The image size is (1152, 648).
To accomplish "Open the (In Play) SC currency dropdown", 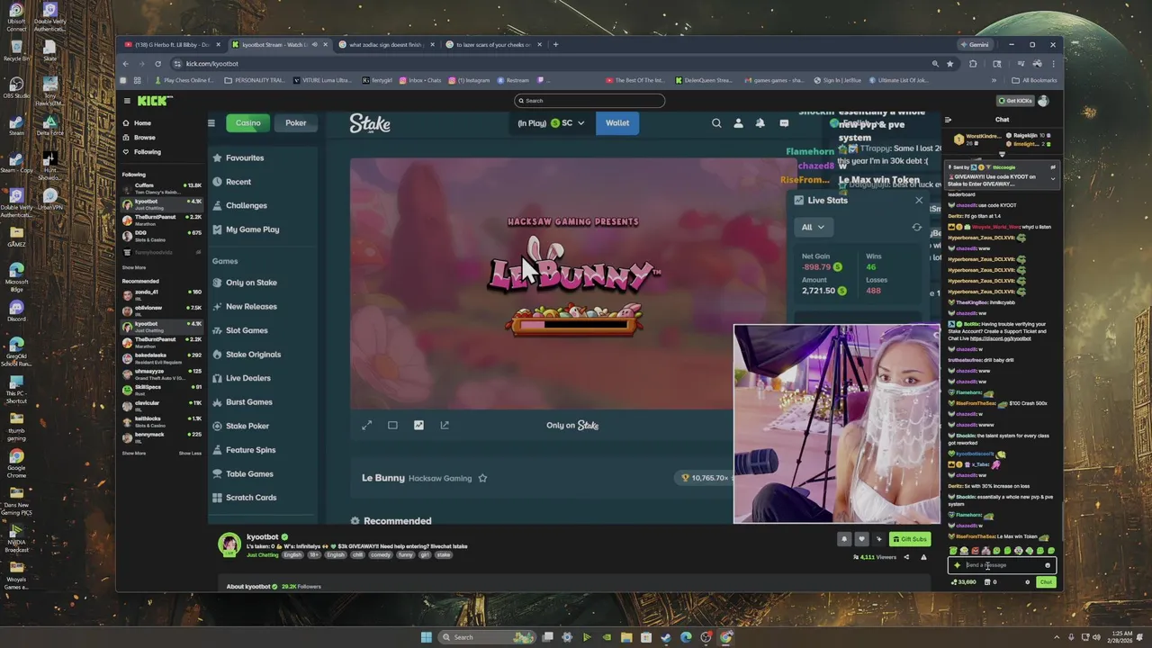I will pyautogui.click(x=551, y=123).
